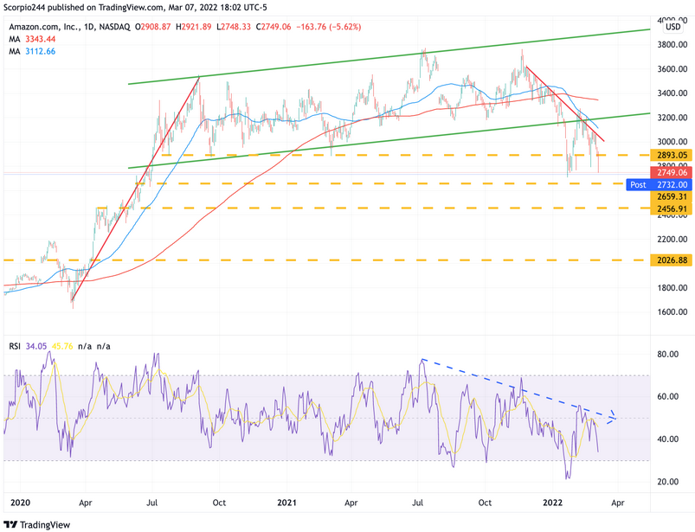Click the 2021 label on the time axis
Screen dimensions: 695x532
click(286, 503)
